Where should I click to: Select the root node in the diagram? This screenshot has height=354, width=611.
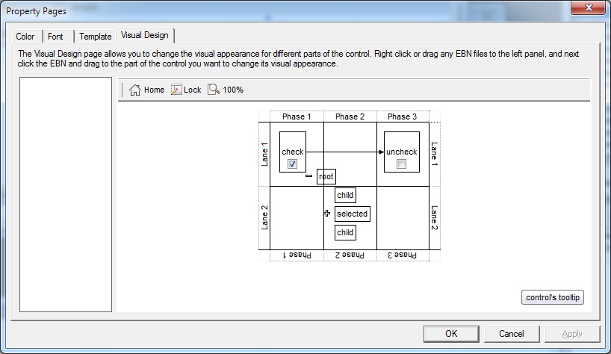326,177
